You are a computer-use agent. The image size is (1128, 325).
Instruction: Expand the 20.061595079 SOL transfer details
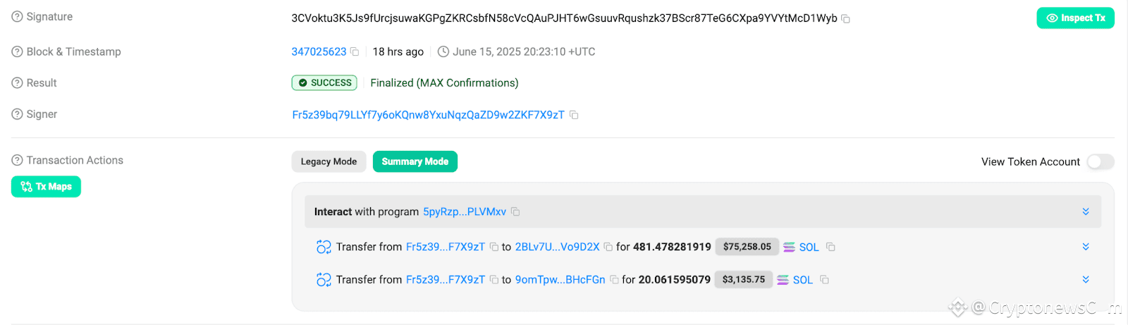[x=1086, y=280]
